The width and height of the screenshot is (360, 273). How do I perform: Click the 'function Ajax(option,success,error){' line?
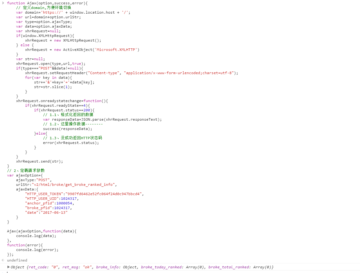tap(47, 3)
